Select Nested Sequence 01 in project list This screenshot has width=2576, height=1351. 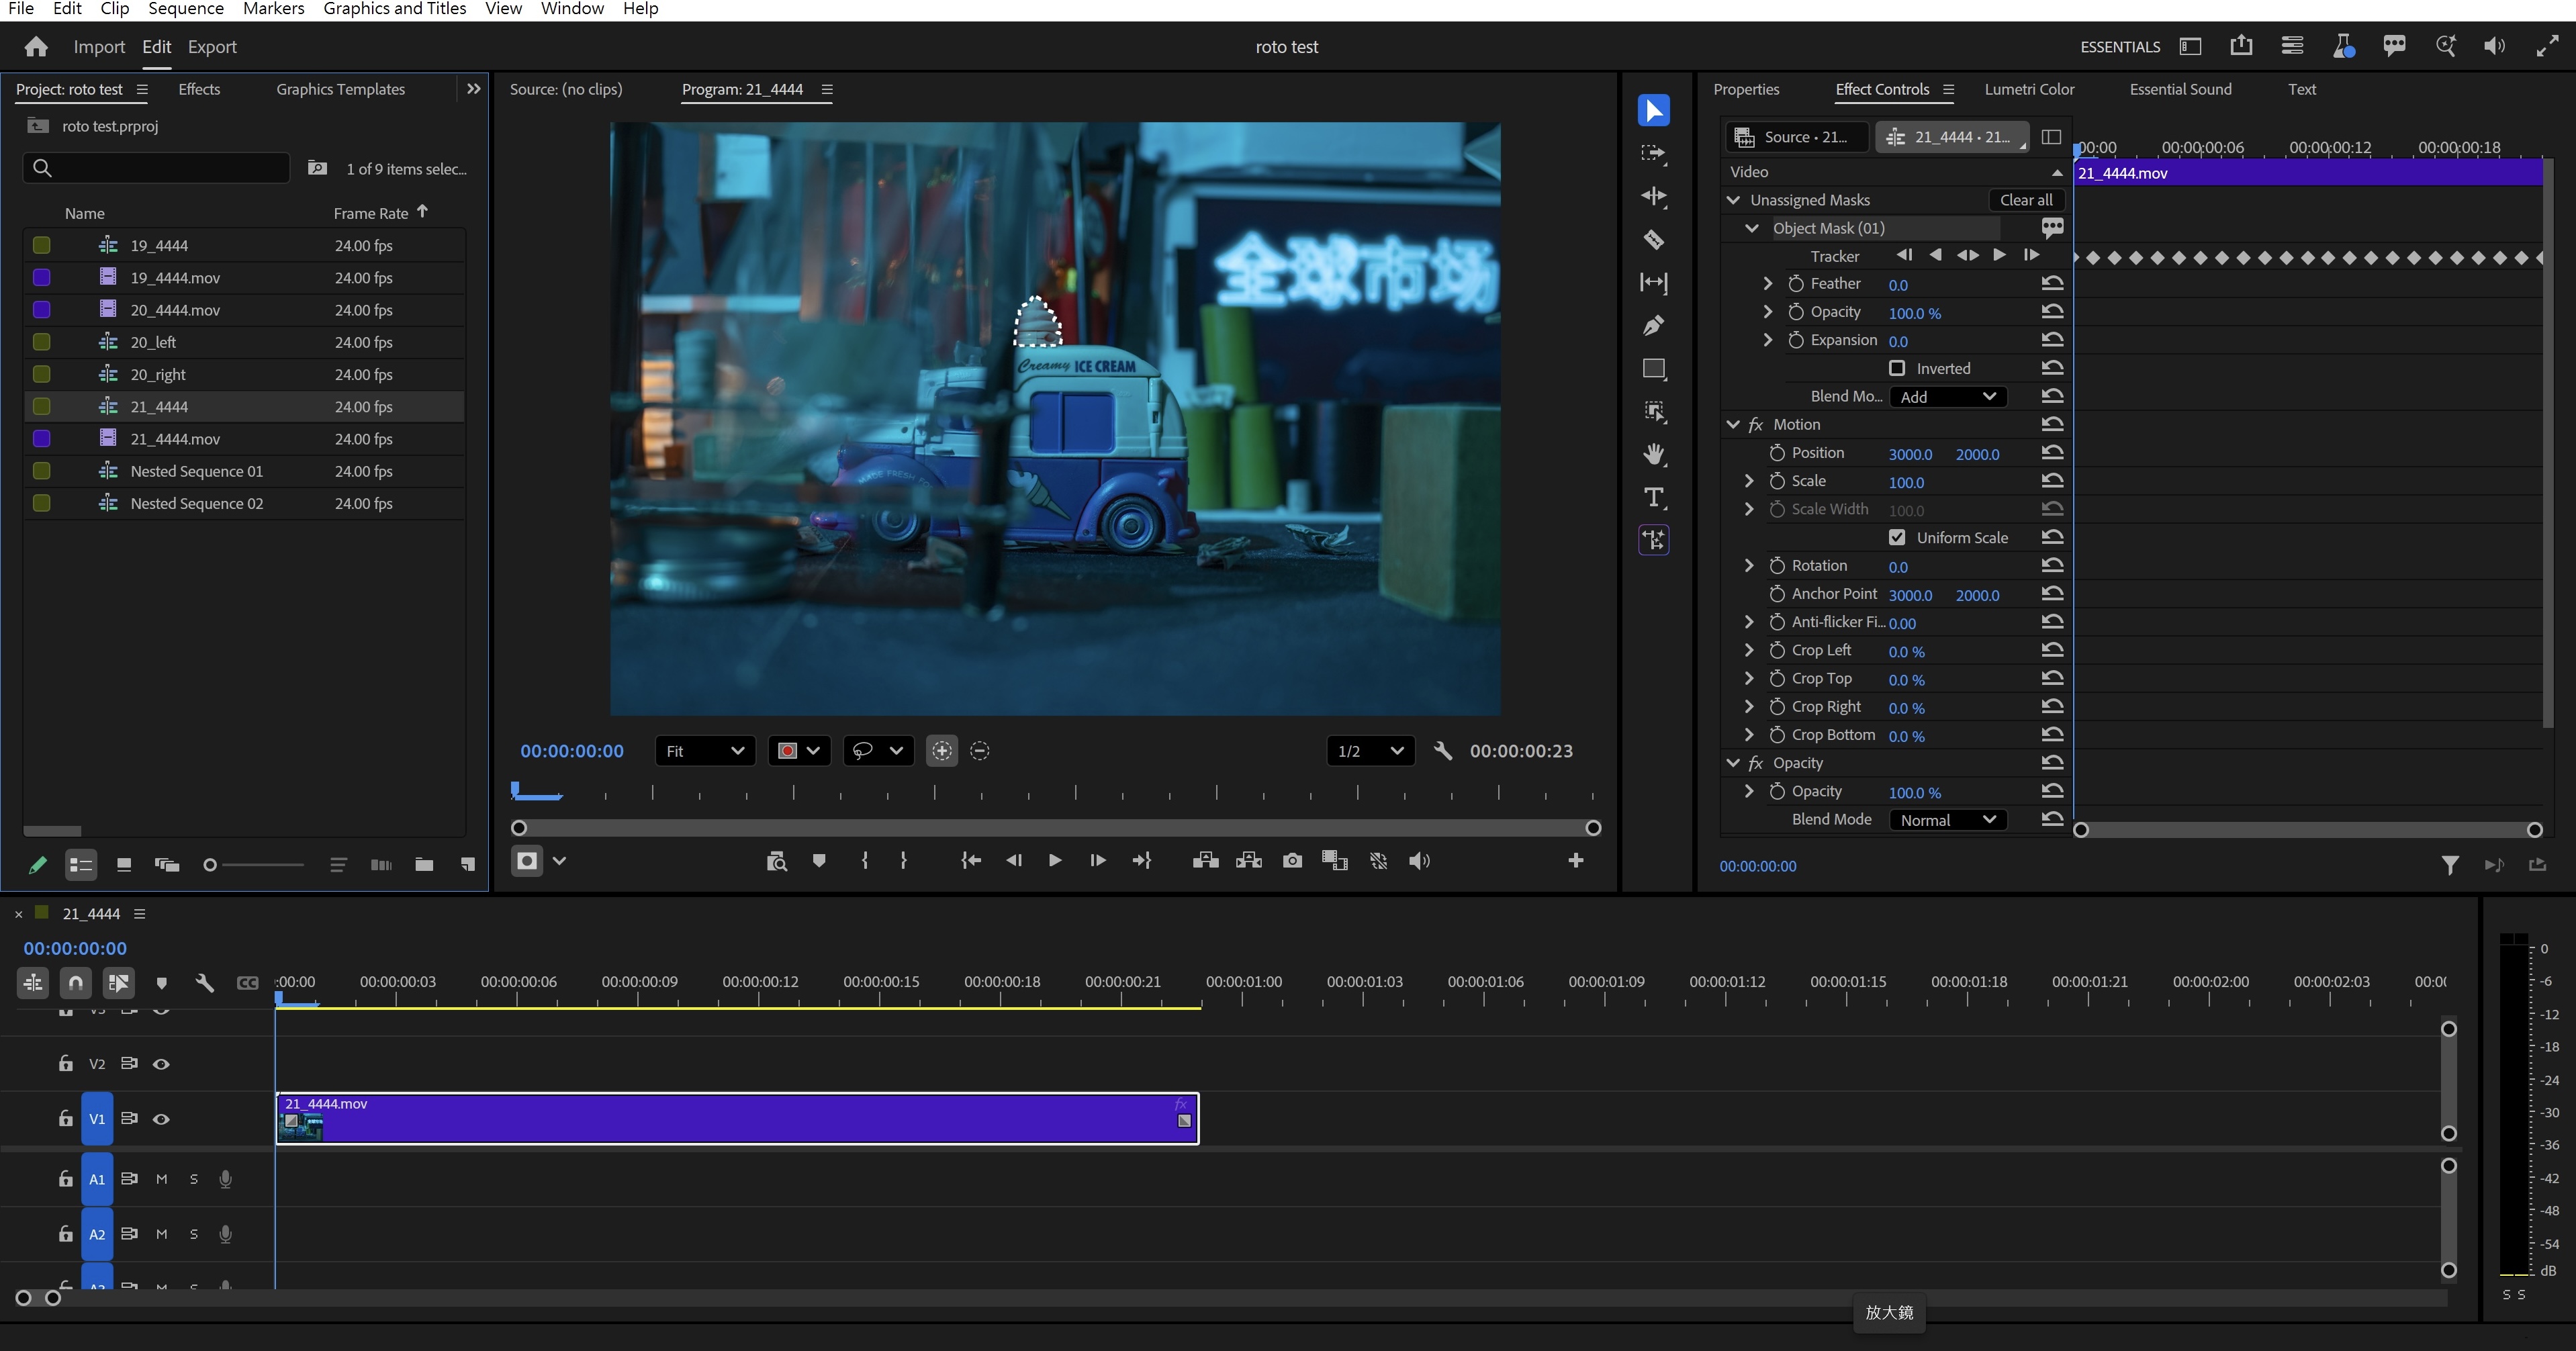[197, 471]
